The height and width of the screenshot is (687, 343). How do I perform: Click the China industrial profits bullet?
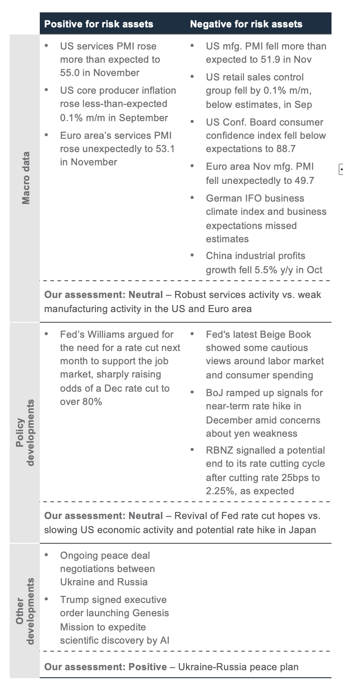pyautogui.click(x=264, y=263)
